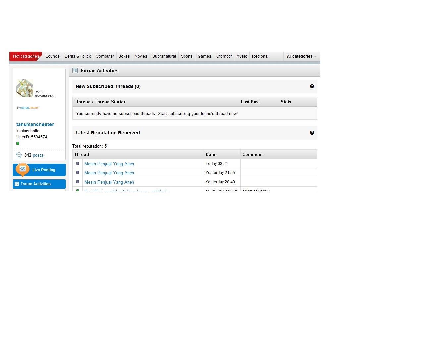Go to the Games category

204,56
